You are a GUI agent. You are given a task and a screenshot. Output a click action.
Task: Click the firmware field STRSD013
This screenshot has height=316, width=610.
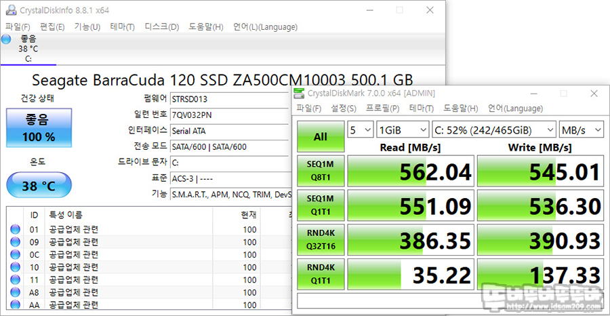(230, 99)
